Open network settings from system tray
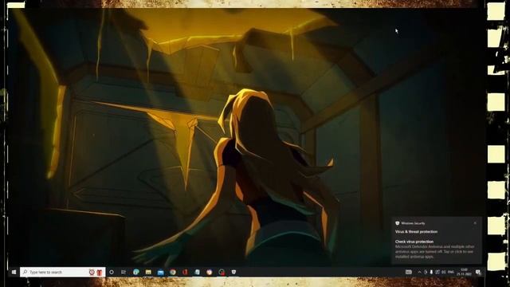This screenshot has height=287, width=510. click(x=437, y=272)
